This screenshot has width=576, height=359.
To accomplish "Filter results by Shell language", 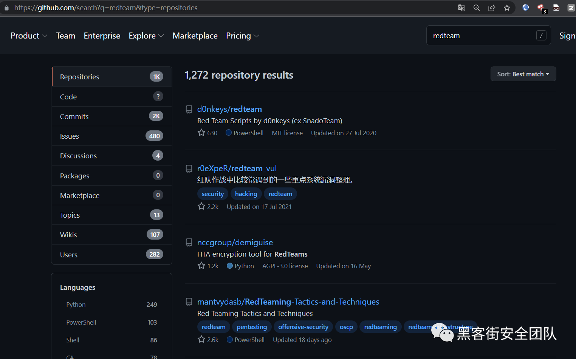I will point(112,340).
